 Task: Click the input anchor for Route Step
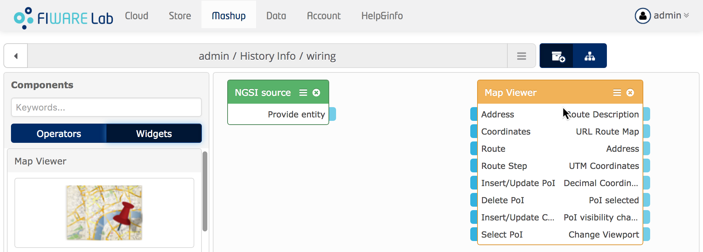474,165
